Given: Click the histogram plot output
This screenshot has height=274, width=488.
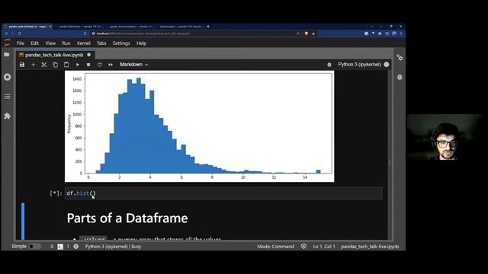Looking at the screenshot, I should point(200,126).
